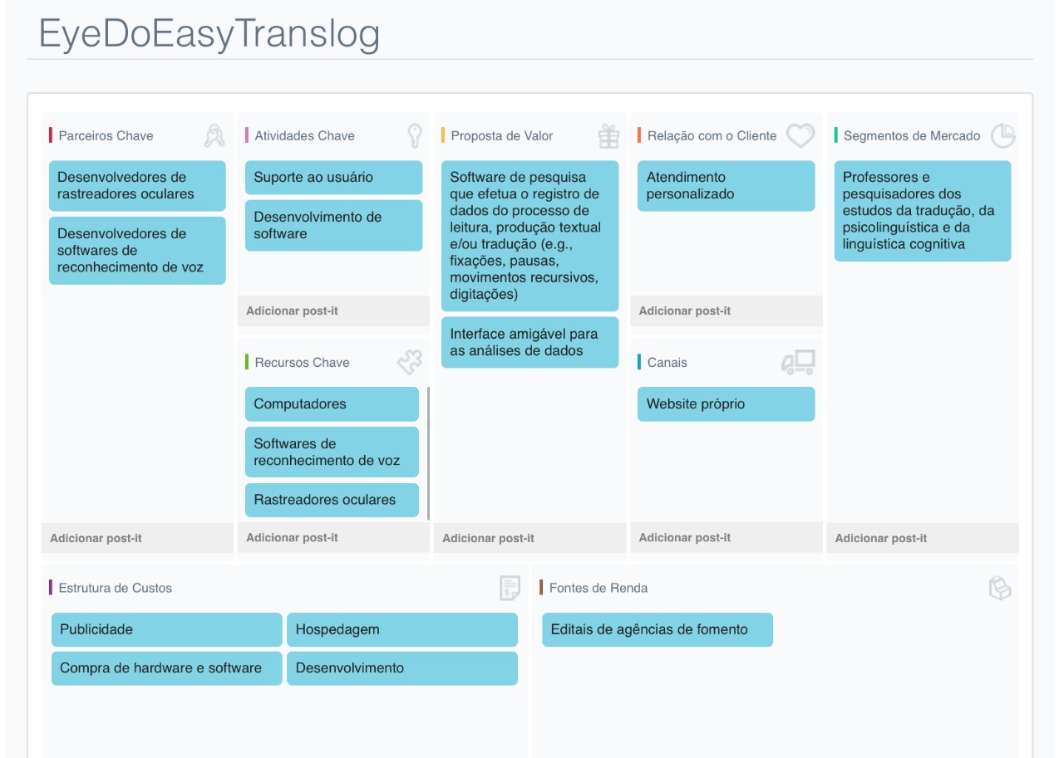Click the Canais delivery truck icon

click(798, 362)
